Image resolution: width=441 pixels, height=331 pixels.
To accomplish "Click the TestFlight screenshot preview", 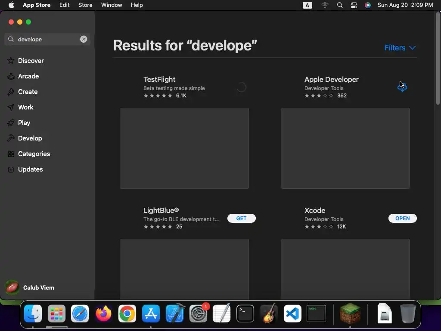I will [184, 148].
